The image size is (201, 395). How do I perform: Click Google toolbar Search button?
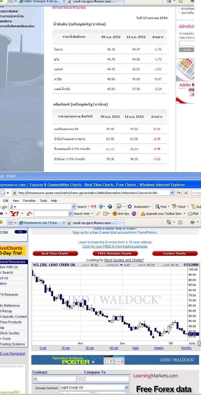82,207
